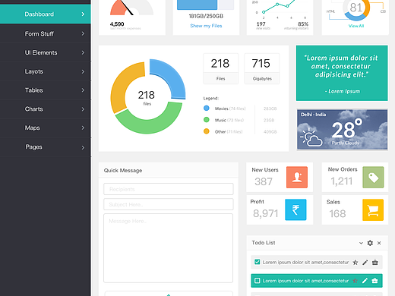
Task: Open Pages in the sidebar
Action: tap(46, 147)
